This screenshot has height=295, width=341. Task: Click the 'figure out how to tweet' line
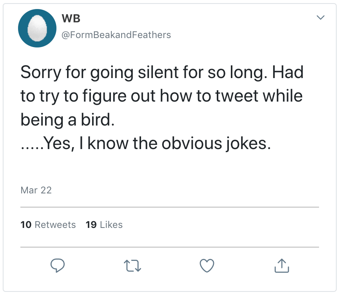tap(161, 96)
